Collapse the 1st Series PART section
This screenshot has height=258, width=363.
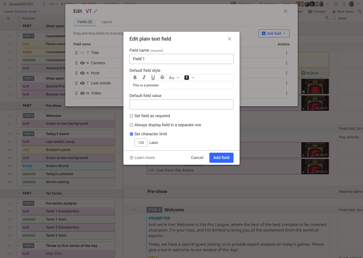(19, 193)
